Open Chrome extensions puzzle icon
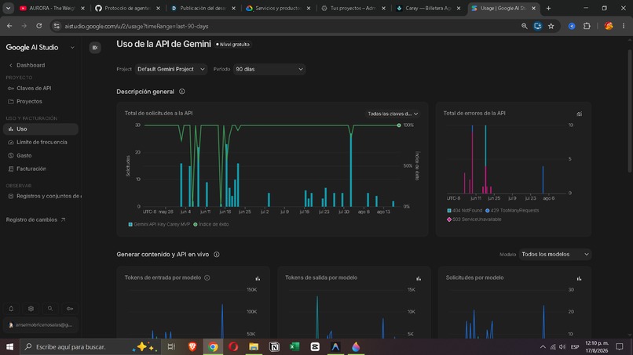The image size is (633, 355). click(587, 26)
